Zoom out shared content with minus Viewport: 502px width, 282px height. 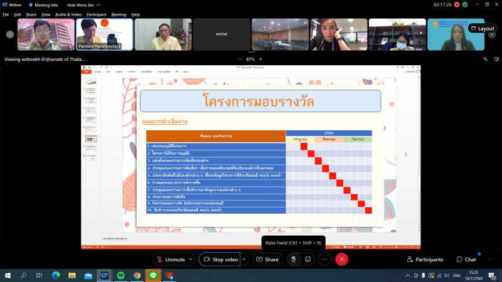tap(240, 59)
